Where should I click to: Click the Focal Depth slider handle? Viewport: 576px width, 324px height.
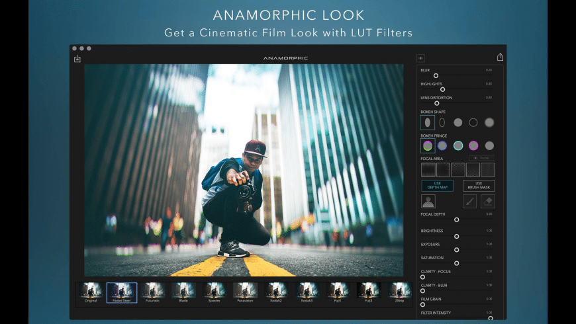pos(457,220)
